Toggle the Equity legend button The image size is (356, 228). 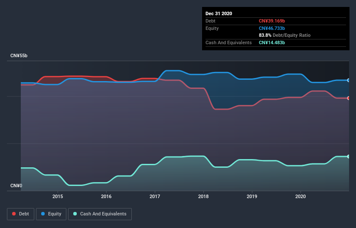(x=51, y=214)
